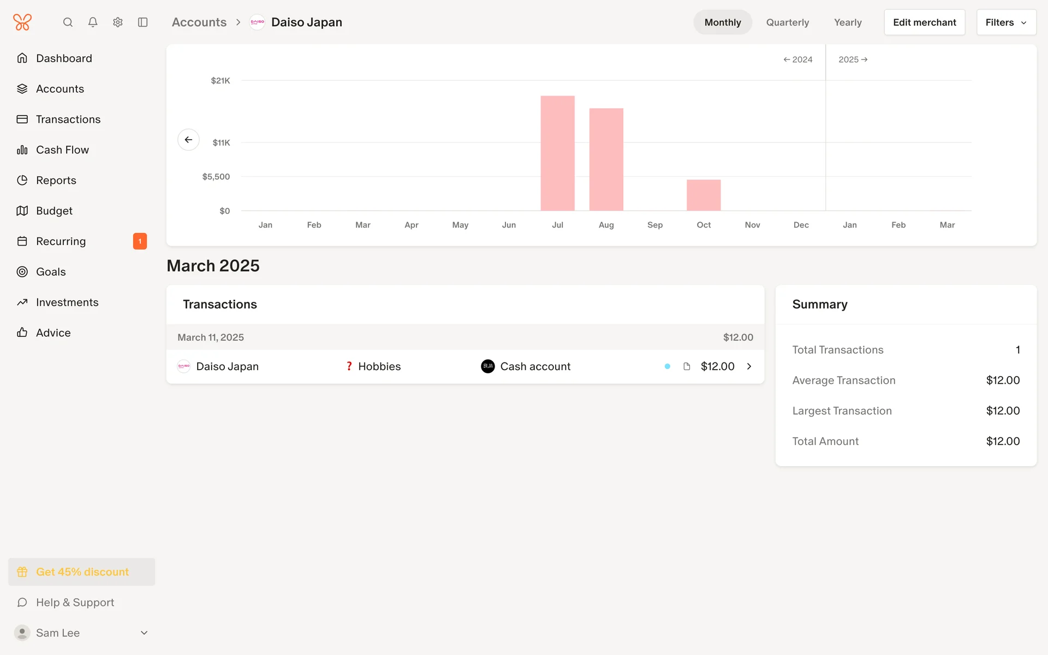Image resolution: width=1048 pixels, height=655 pixels.
Task: Select the July bar in the chart
Action: (557, 153)
